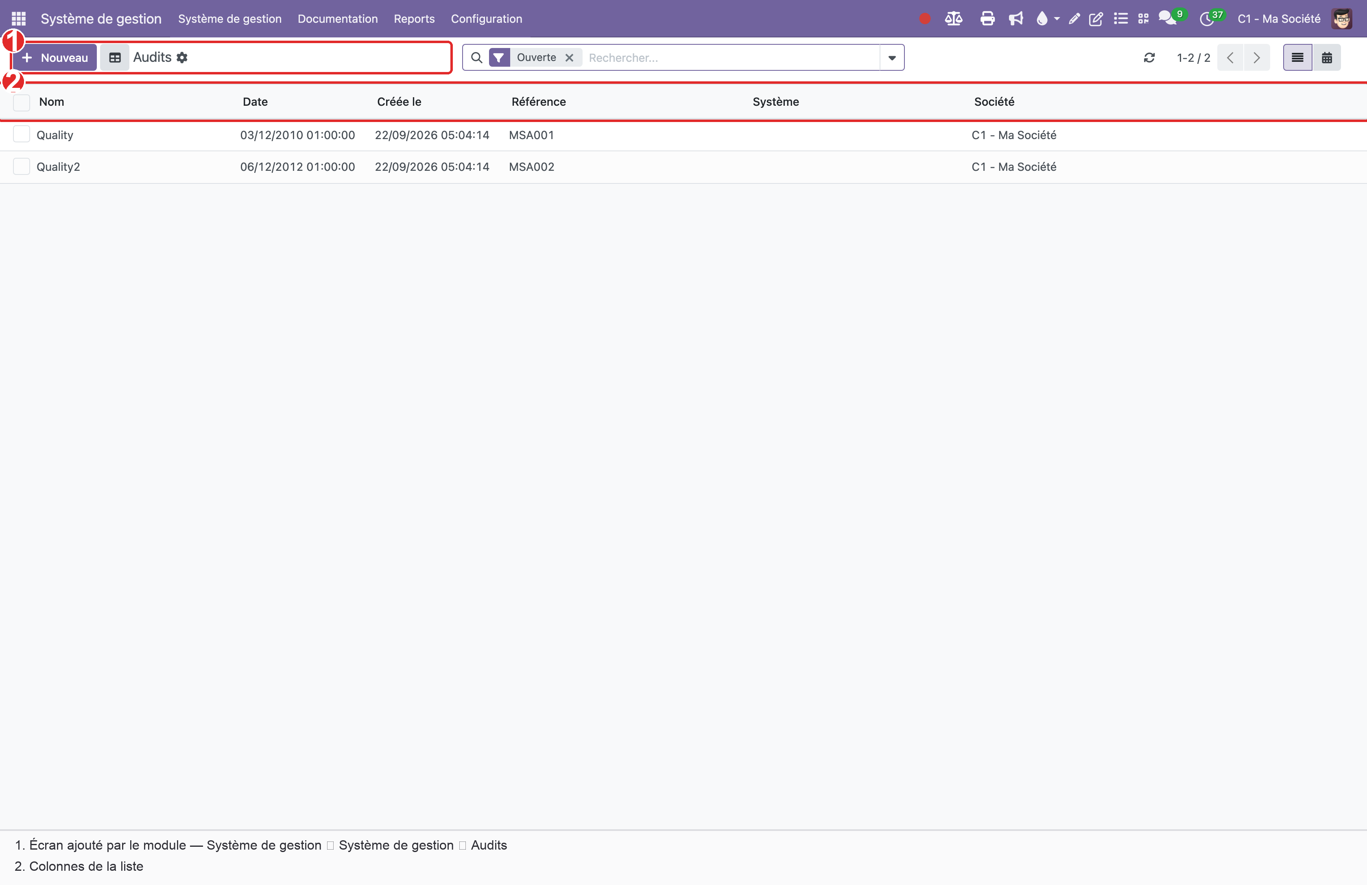Image resolution: width=1367 pixels, height=885 pixels.
Task: Click the bulleted list icon in navbar
Action: tap(1120, 19)
